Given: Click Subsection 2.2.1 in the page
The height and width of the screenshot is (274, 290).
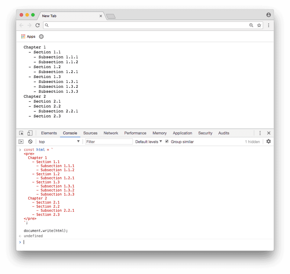Looking at the screenshot, I should coord(58,111).
